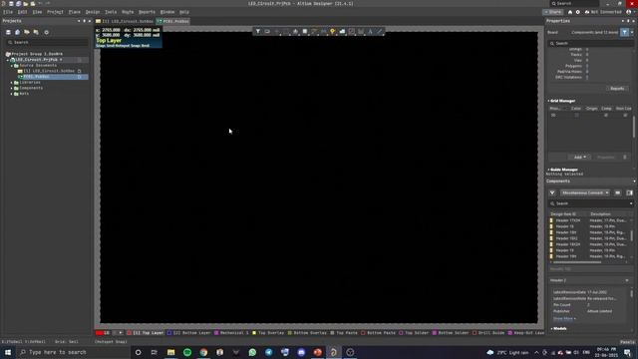The image size is (638, 359).
Task: Open the File menu
Action: coord(8,12)
